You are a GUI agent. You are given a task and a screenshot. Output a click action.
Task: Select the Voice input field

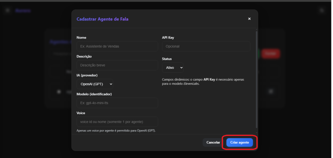pyautogui.click(x=117, y=122)
